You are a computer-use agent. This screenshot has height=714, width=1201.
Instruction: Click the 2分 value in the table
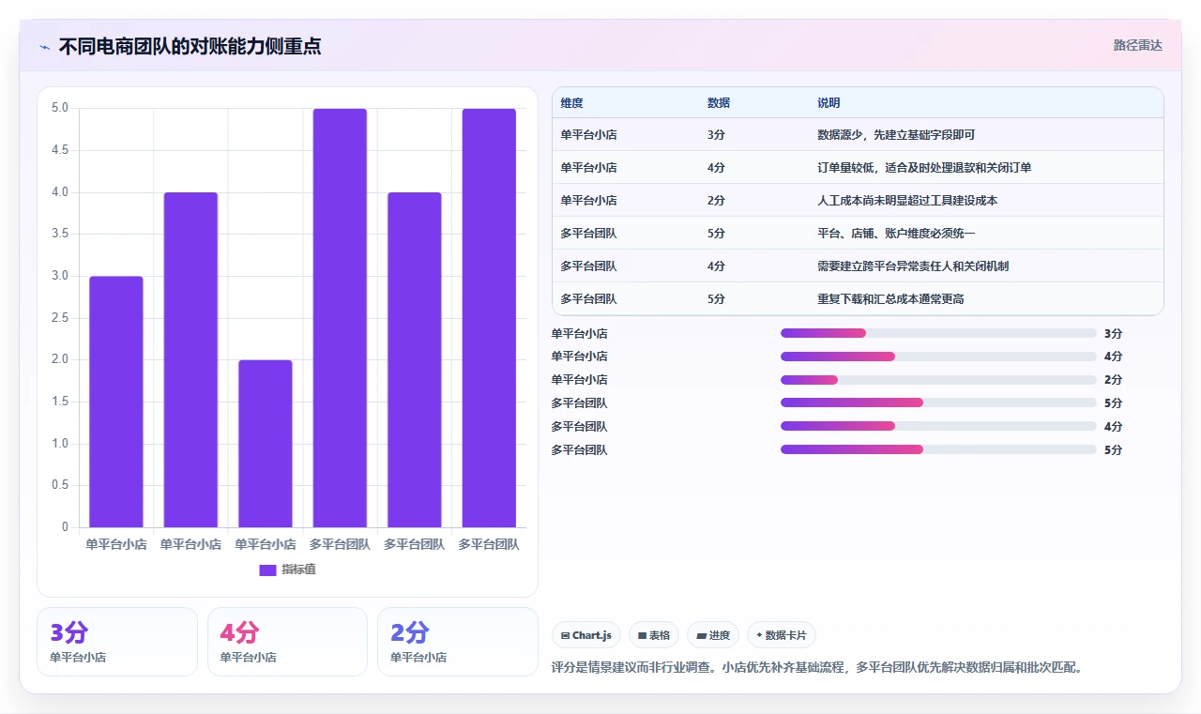tap(716, 201)
